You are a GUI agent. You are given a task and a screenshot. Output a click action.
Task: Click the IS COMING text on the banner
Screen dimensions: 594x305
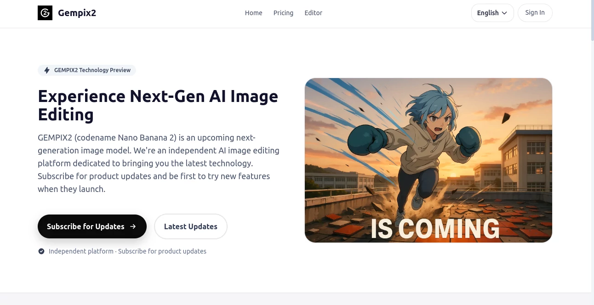point(435,228)
